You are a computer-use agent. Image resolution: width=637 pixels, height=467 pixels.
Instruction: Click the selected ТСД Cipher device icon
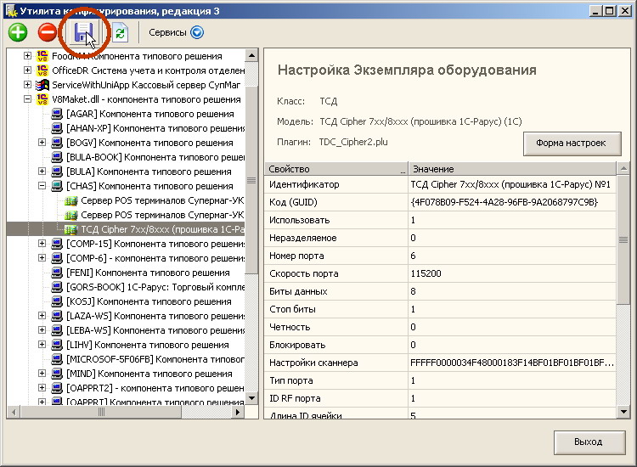point(71,229)
